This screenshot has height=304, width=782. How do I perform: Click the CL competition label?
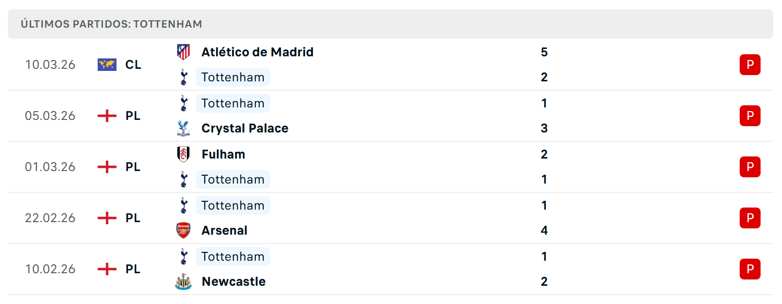click(x=133, y=65)
